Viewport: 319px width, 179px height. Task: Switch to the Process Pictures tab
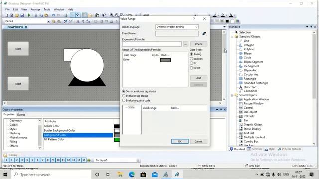290,149
